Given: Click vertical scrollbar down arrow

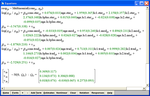Looking at the screenshot, I should [x=147, y=85].
